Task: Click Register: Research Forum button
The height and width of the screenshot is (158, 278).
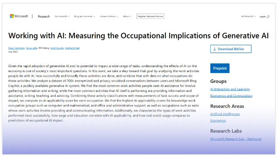Action: [150, 16]
